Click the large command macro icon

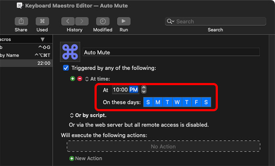click(70, 52)
